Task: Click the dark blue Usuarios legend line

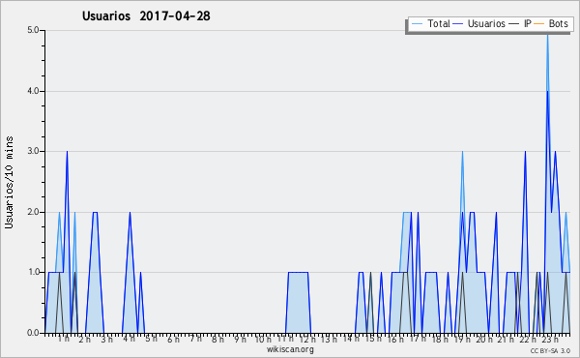Action: tap(458, 24)
